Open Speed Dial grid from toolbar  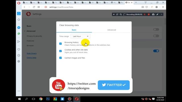[39, 7]
